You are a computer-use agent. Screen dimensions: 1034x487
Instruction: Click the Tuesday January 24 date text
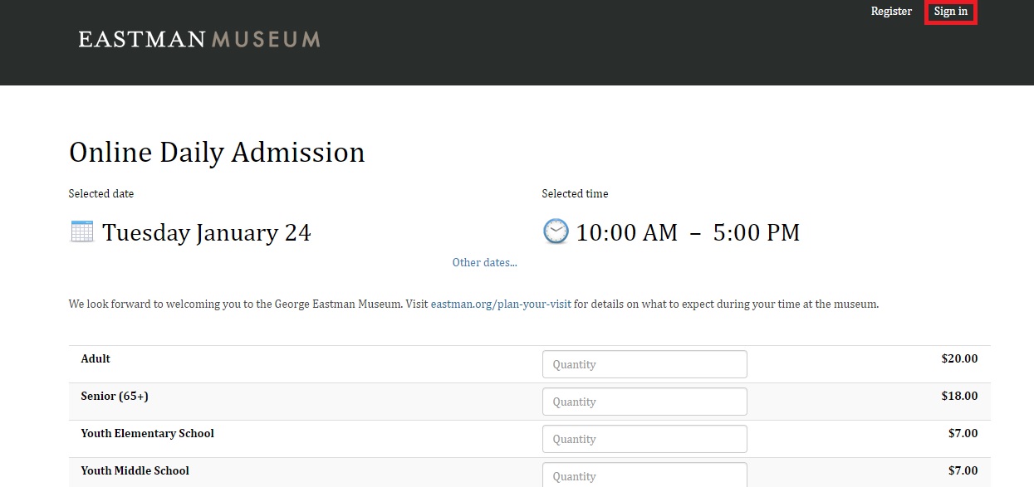pyautogui.click(x=207, y=232)
